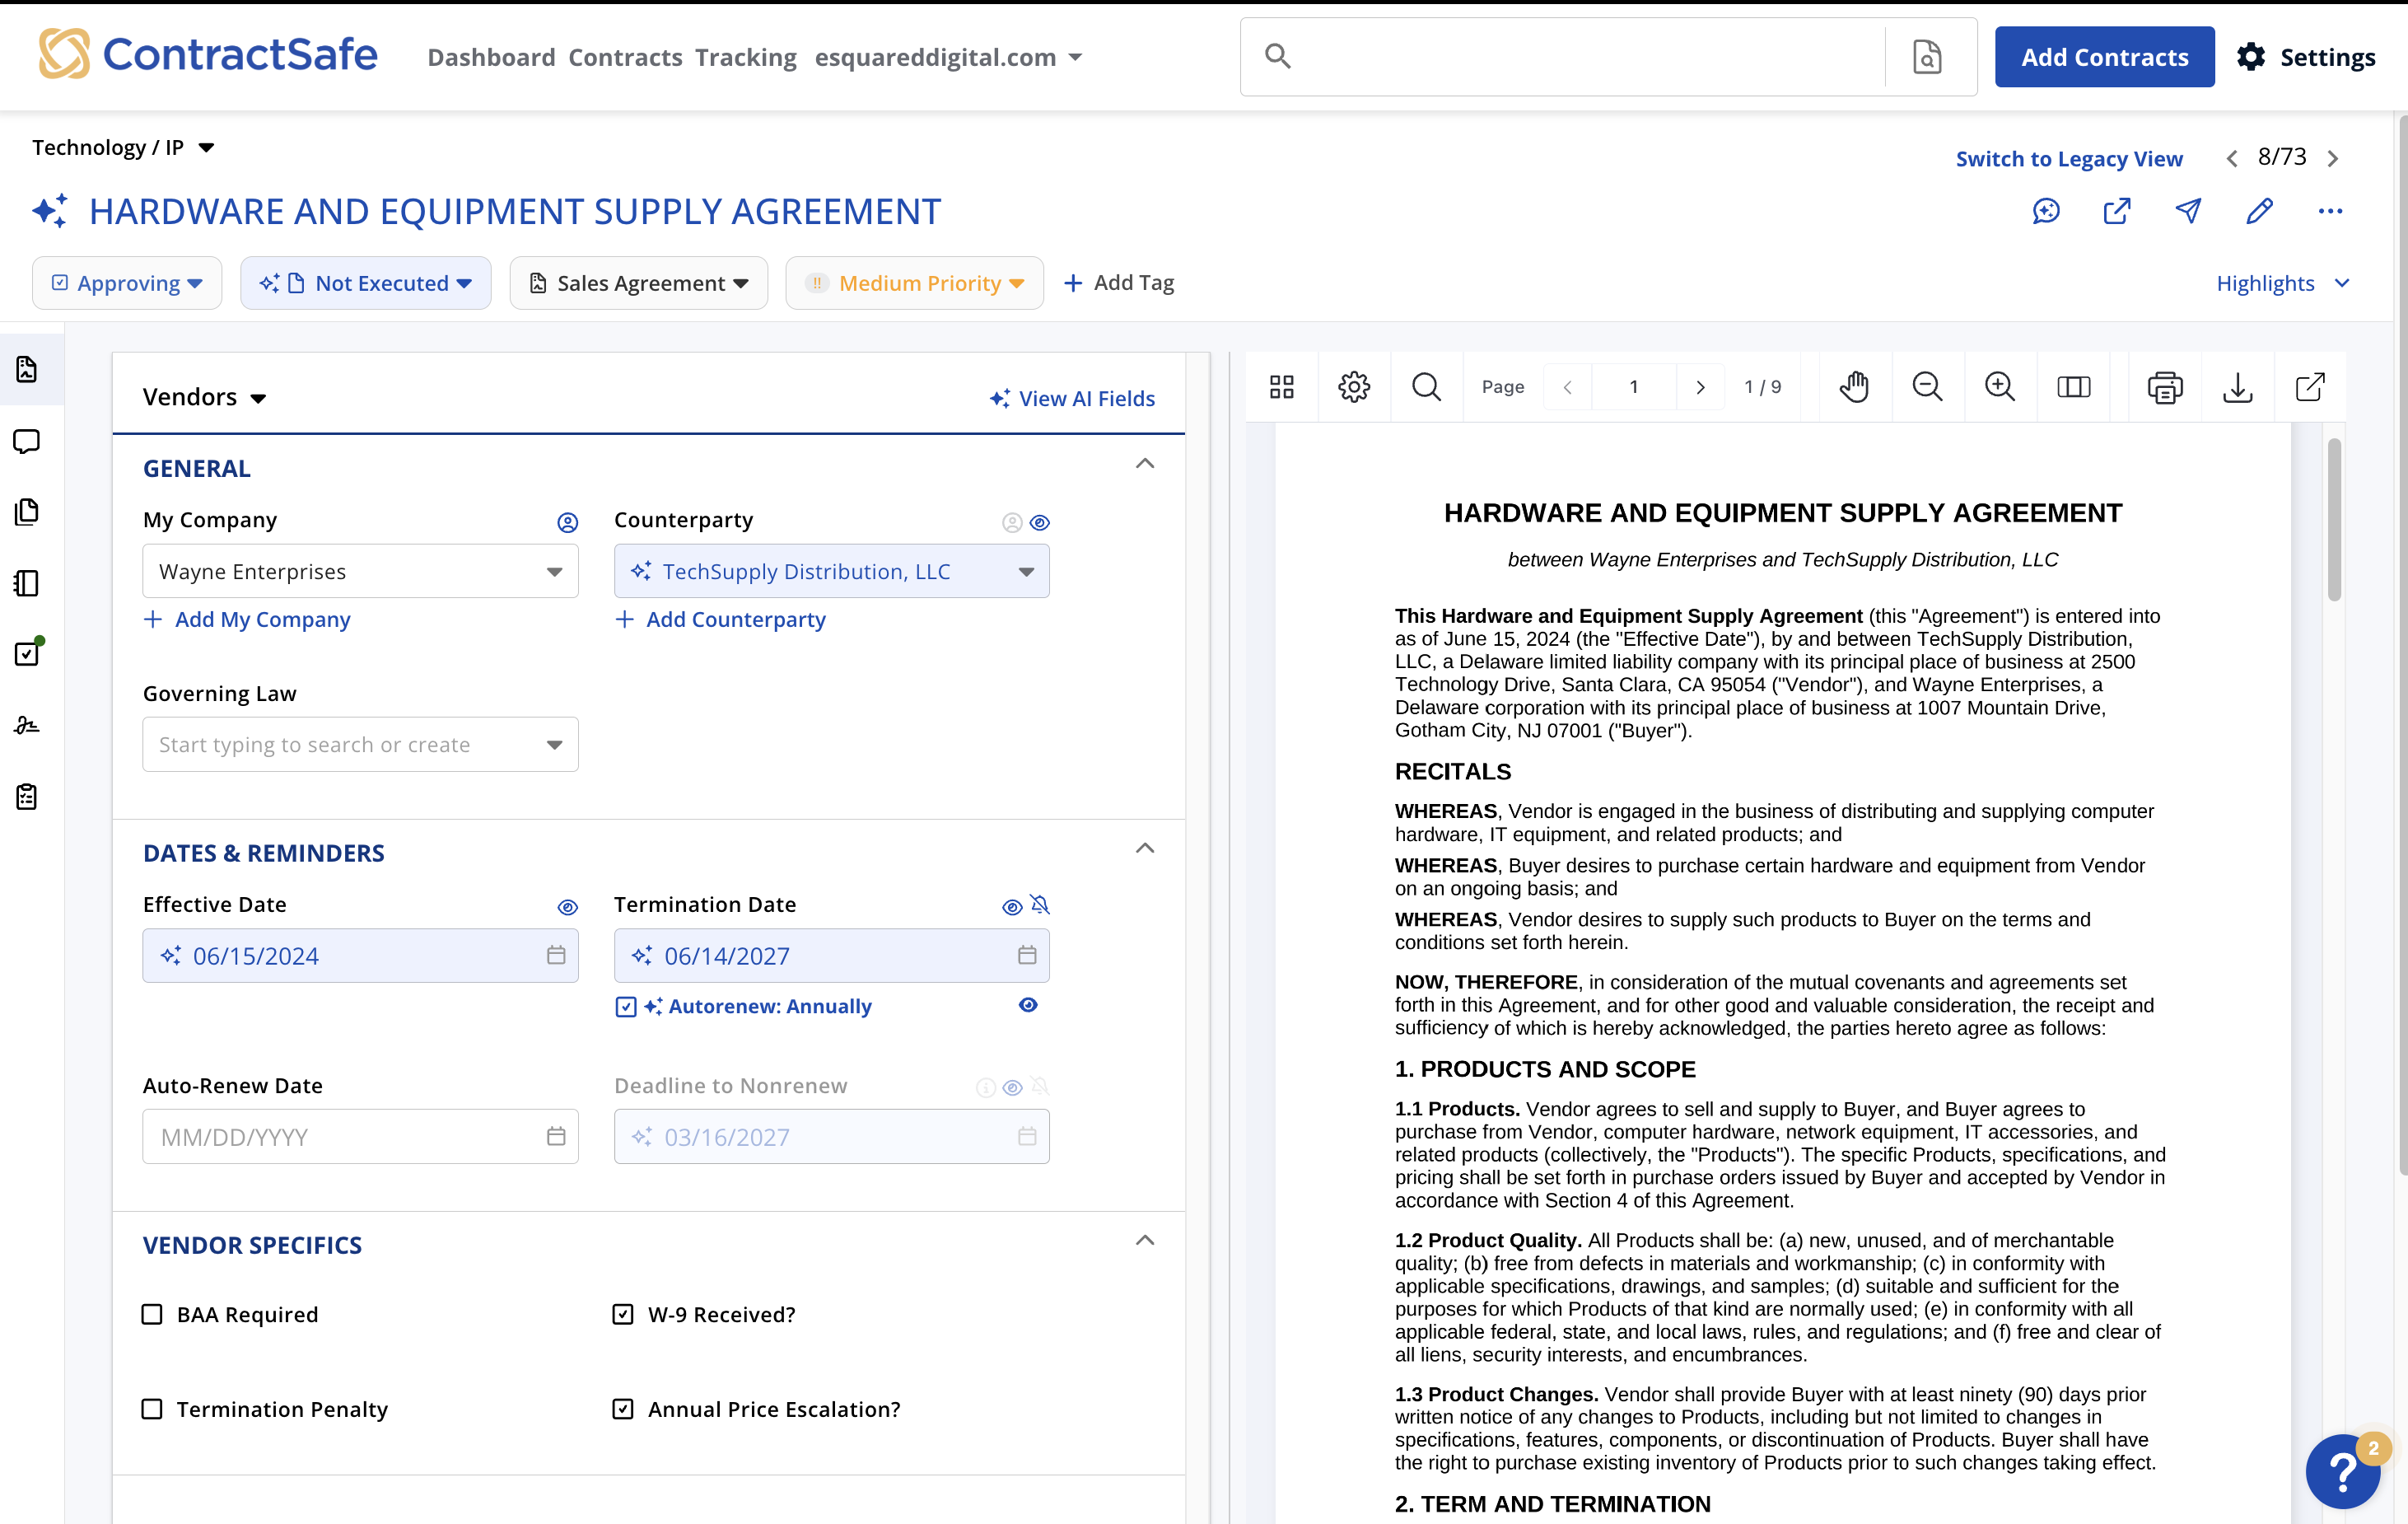
Task: Open the related documents sidebar panel
Action: click(26, 512)
